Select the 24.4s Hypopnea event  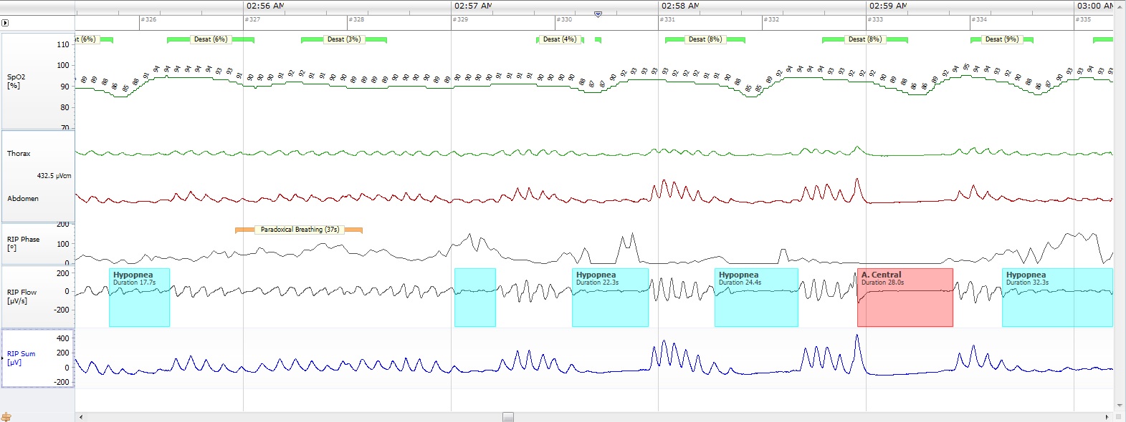[x=756, y=298]
